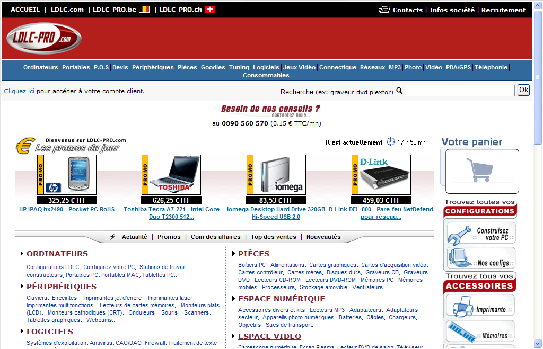Open the Portables menu
Screen dimensions: 543x349
click(x=76, y=67)
